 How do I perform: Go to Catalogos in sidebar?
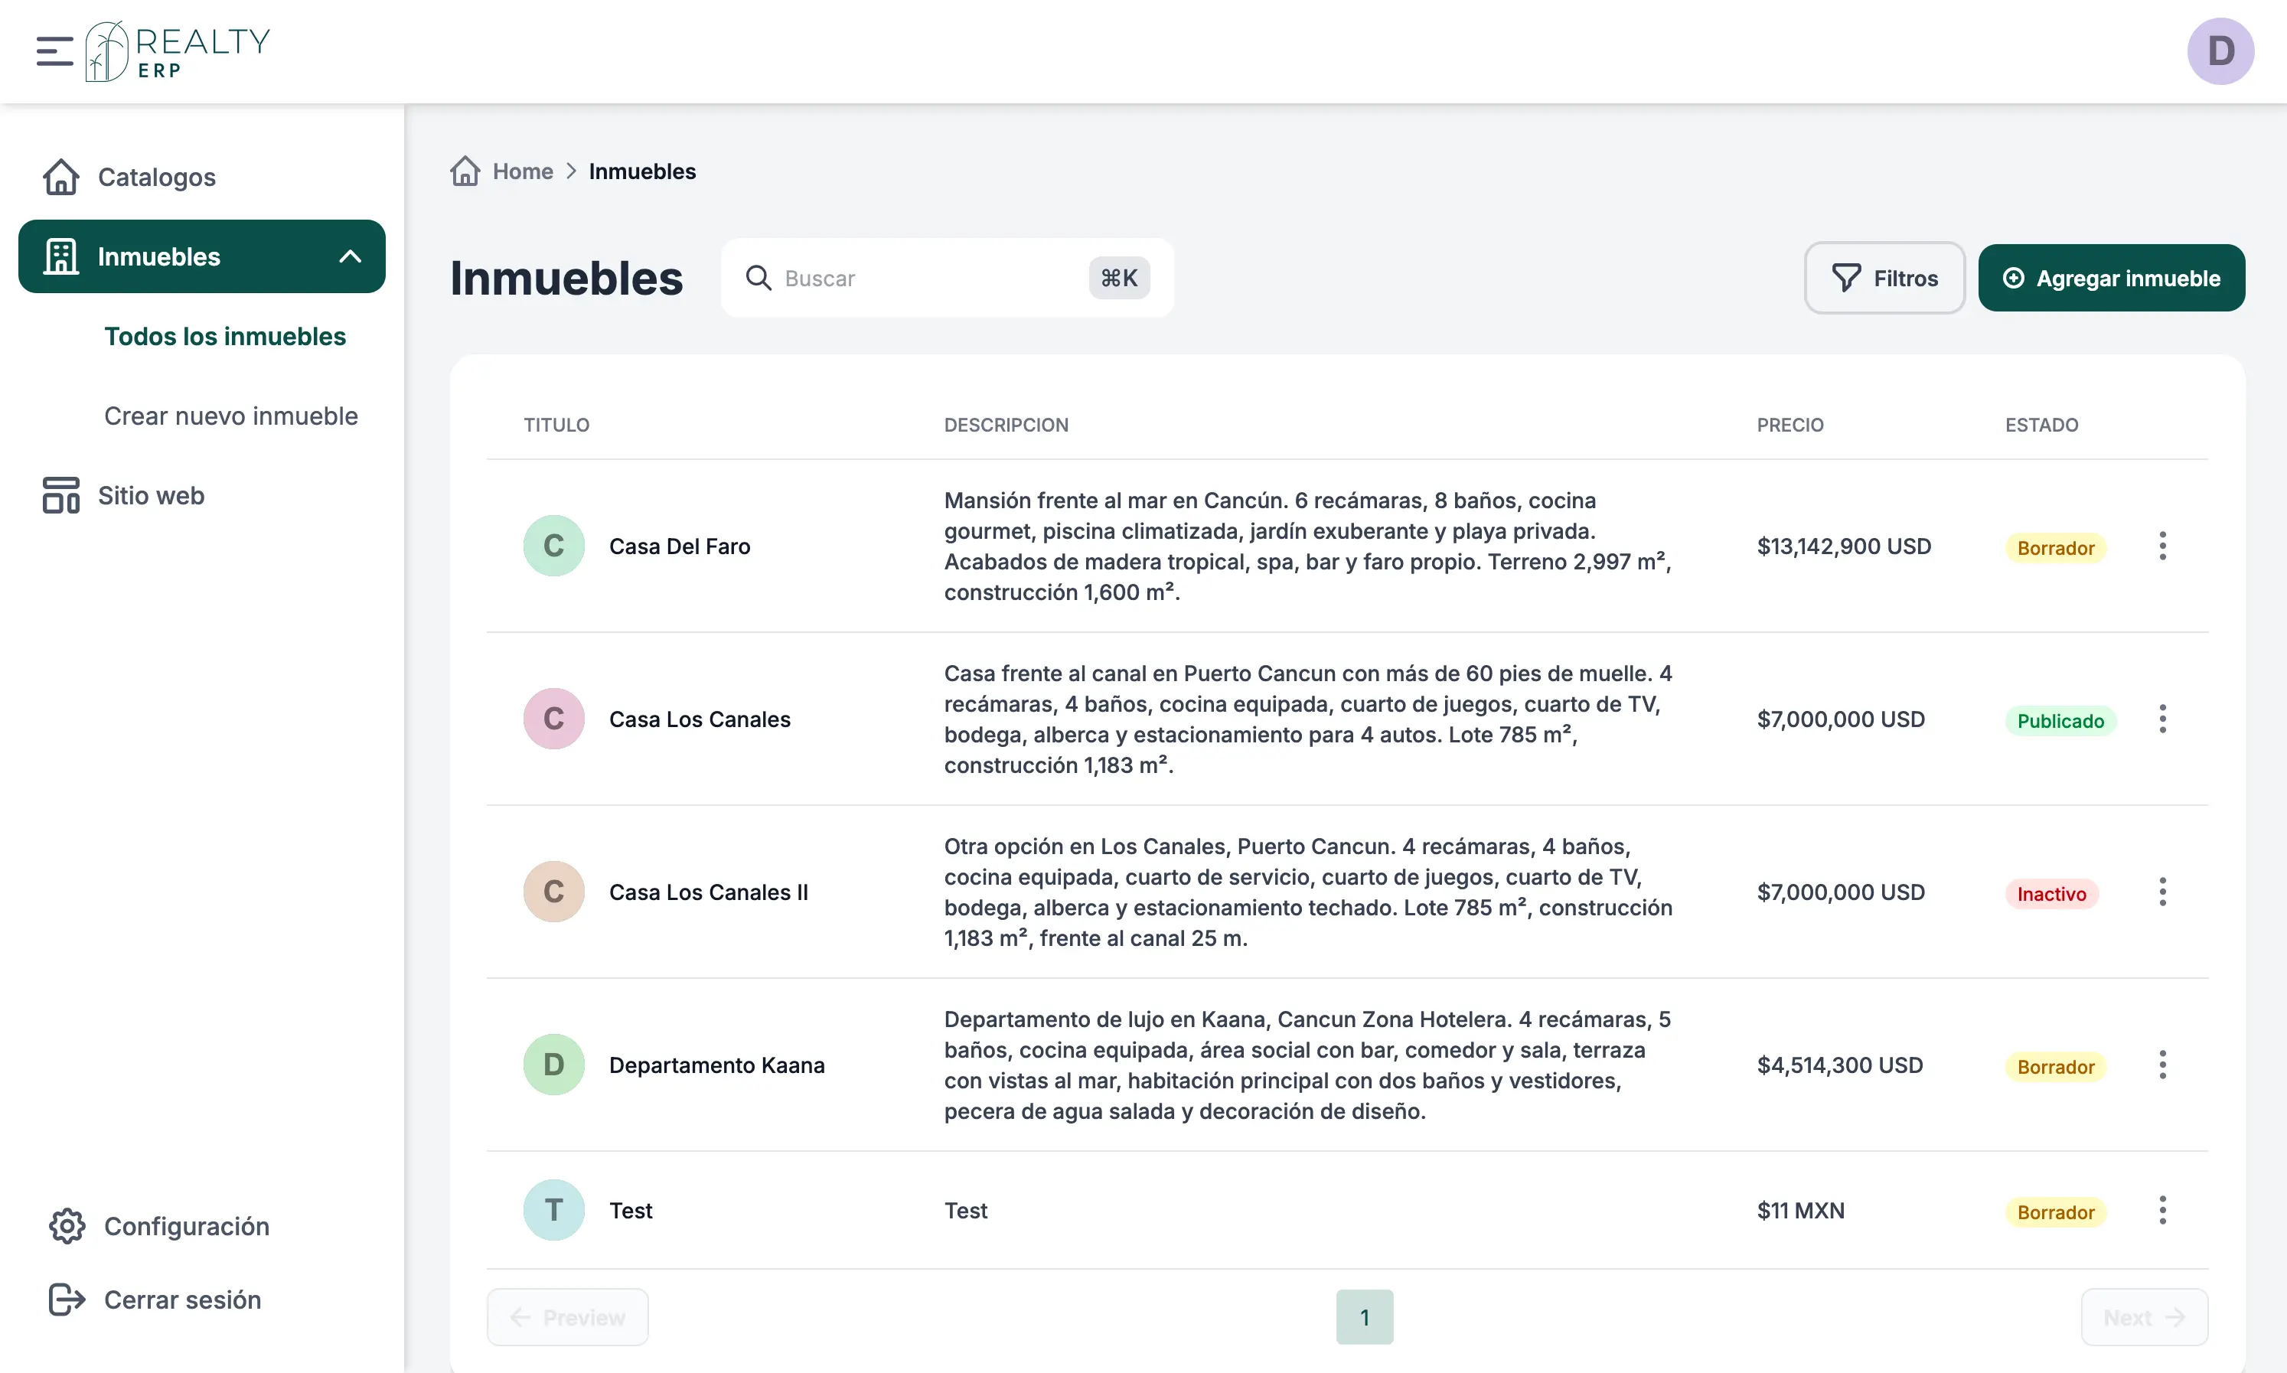[156, 177]
